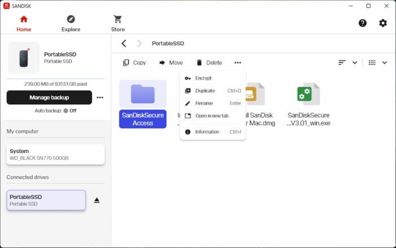This screenshot has width=396, height=248.
Task: Click the Delete trash action
Action: [x=209, y=63]
